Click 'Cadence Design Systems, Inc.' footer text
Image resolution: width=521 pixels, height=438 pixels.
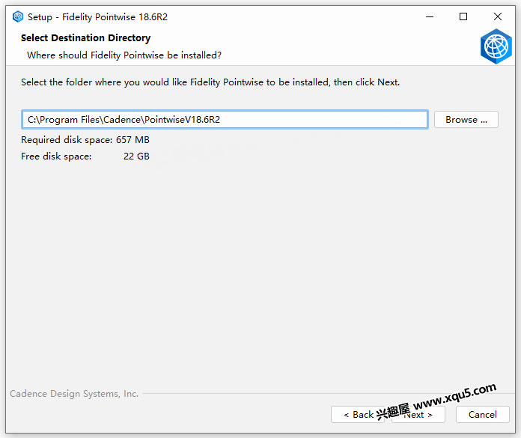(x=74, y=394)
